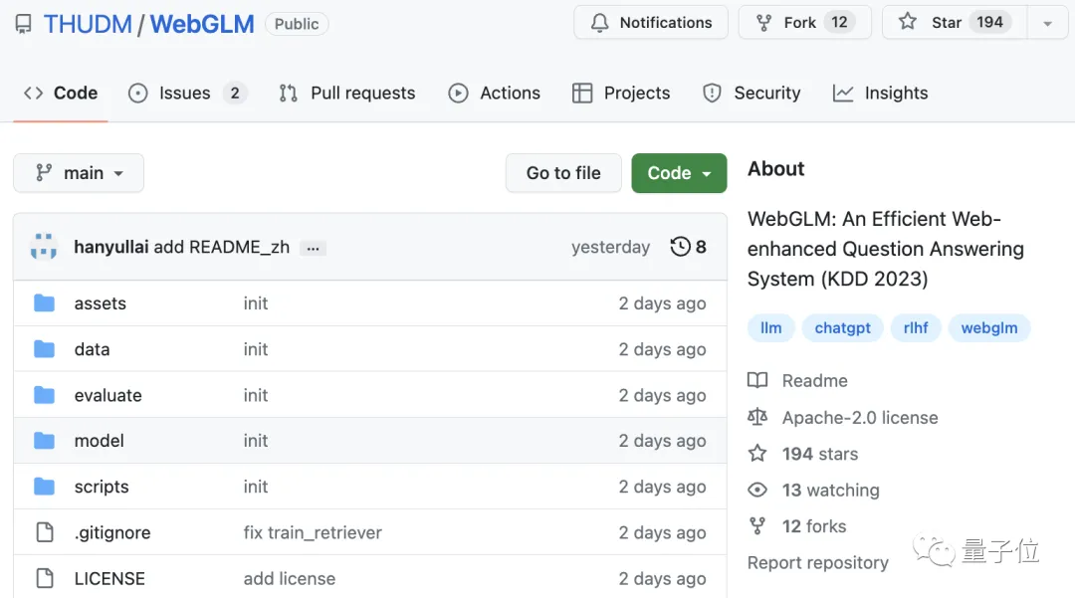Click the Apache-2.0 license scale icon
The width and height of the screenshot is (1075, 598).
757,417
